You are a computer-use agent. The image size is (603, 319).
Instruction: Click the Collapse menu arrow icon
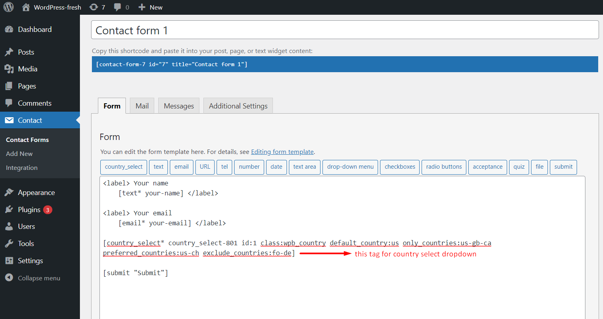[9, 278]
